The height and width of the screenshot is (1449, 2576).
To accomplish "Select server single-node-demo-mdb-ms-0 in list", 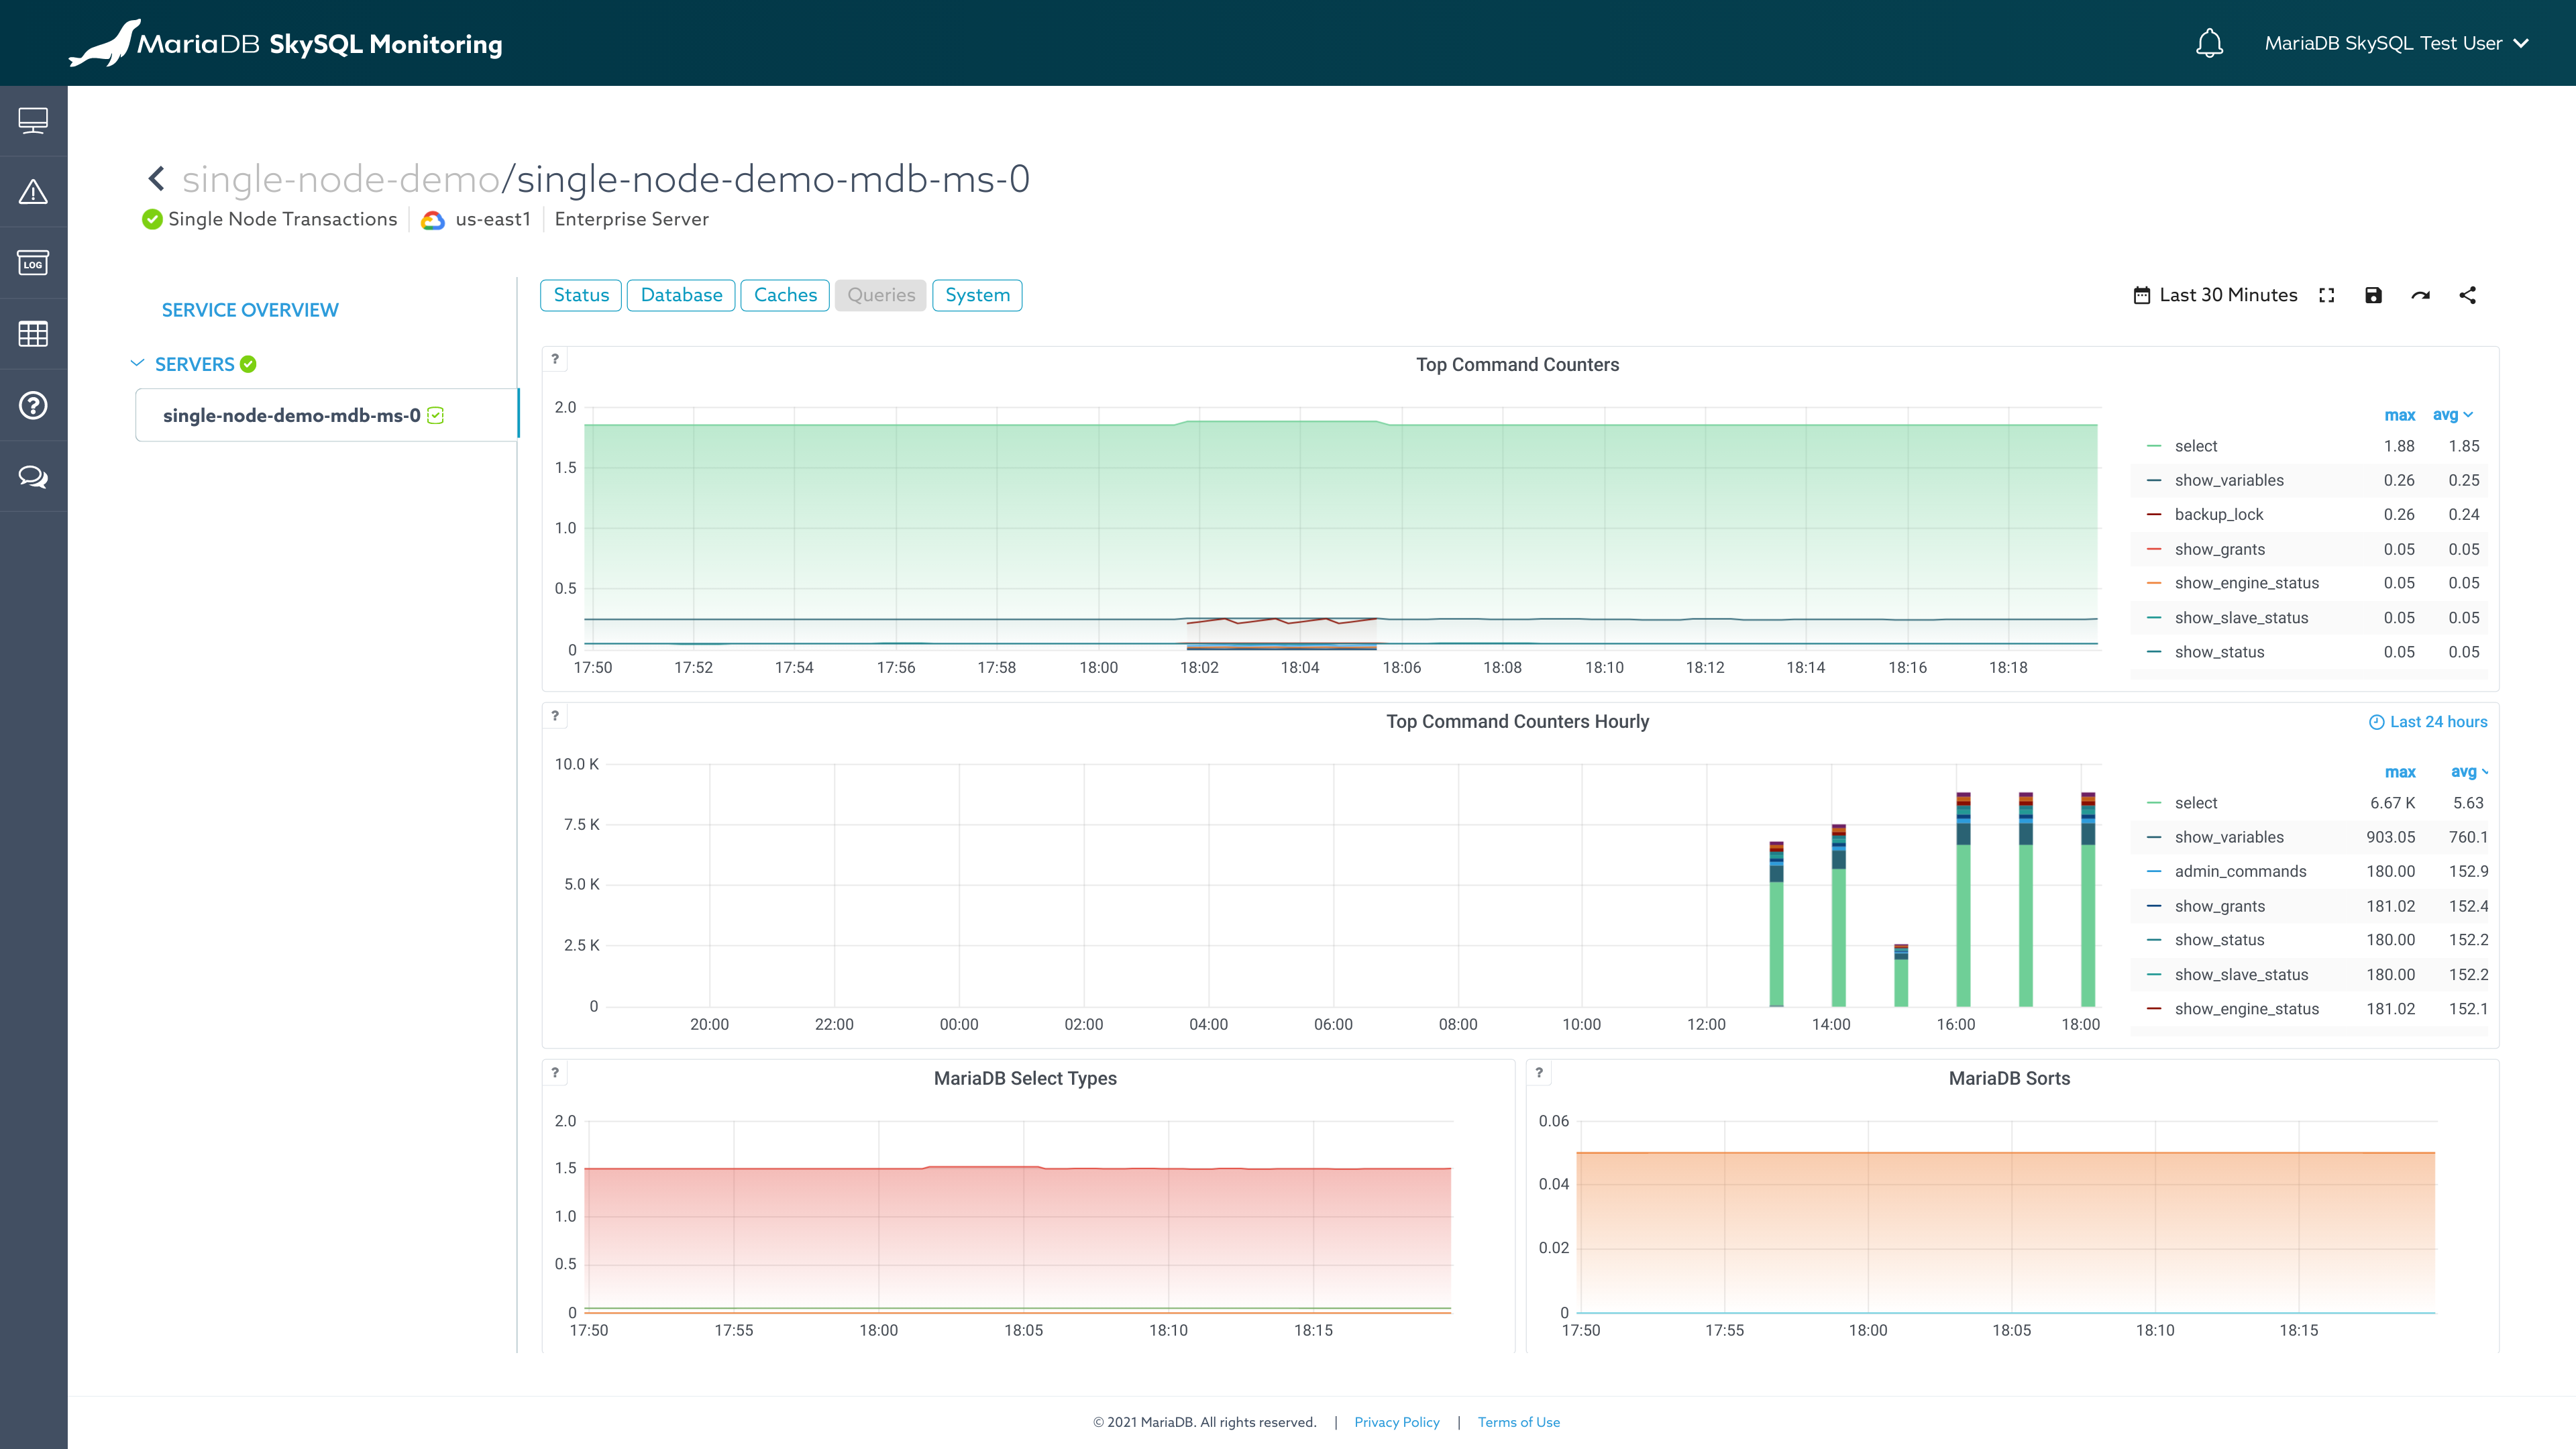I will pyautogui.click(x=327, y=415).
